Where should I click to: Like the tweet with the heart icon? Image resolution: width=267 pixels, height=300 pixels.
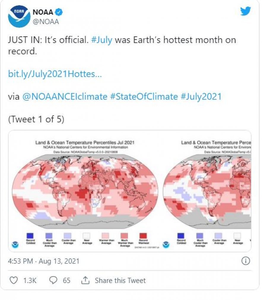14,280
